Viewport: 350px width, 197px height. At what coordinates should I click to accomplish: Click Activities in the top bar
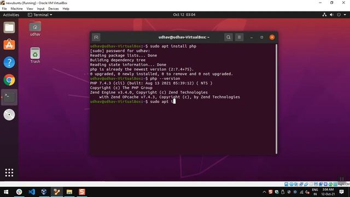[x=11, y=15]
